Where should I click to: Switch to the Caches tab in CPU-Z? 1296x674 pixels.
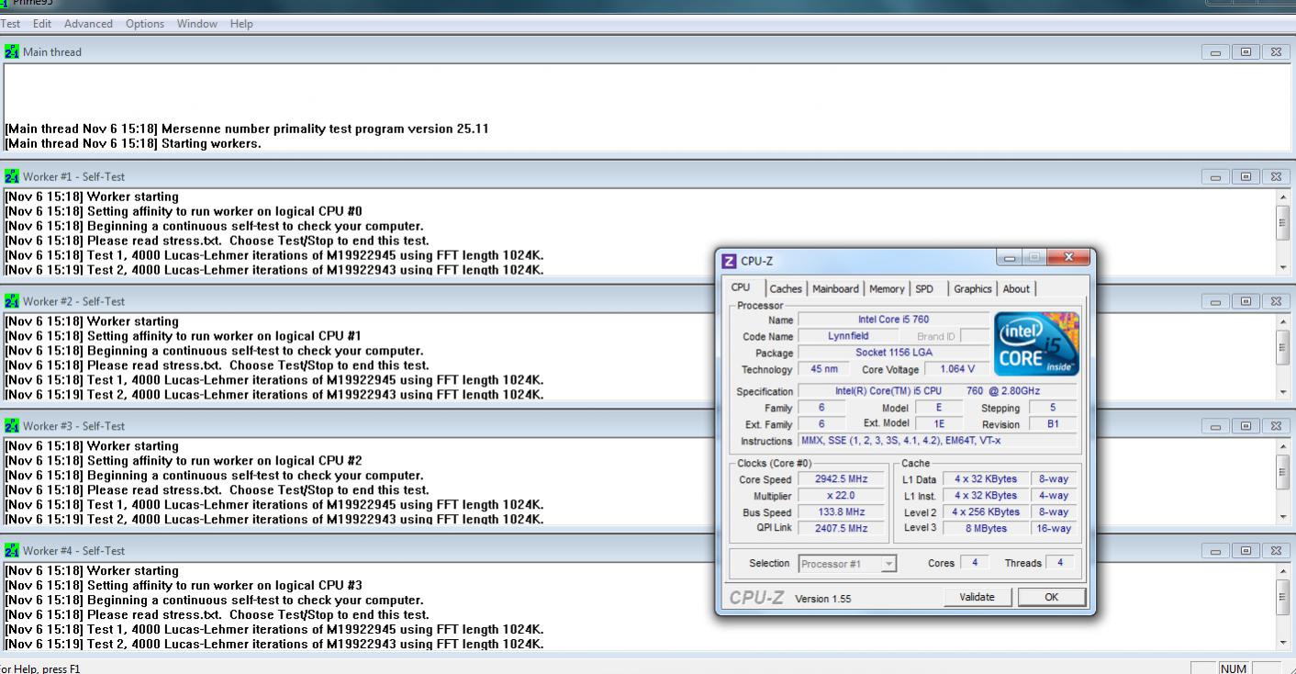(x=786, y=288)
